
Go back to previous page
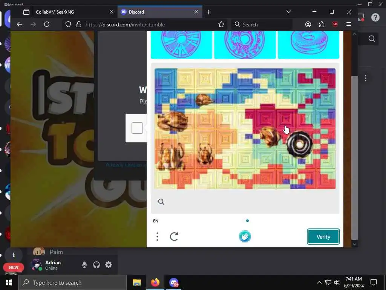(20, 24)
